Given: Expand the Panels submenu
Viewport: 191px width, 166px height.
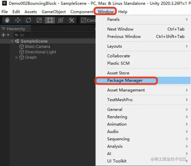Looking at the screenshot, I should tap(143, 20).
